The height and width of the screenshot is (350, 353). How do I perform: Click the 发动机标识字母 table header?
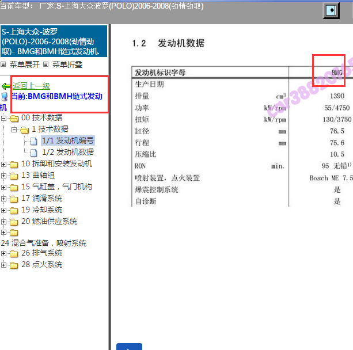coord(160,73)
